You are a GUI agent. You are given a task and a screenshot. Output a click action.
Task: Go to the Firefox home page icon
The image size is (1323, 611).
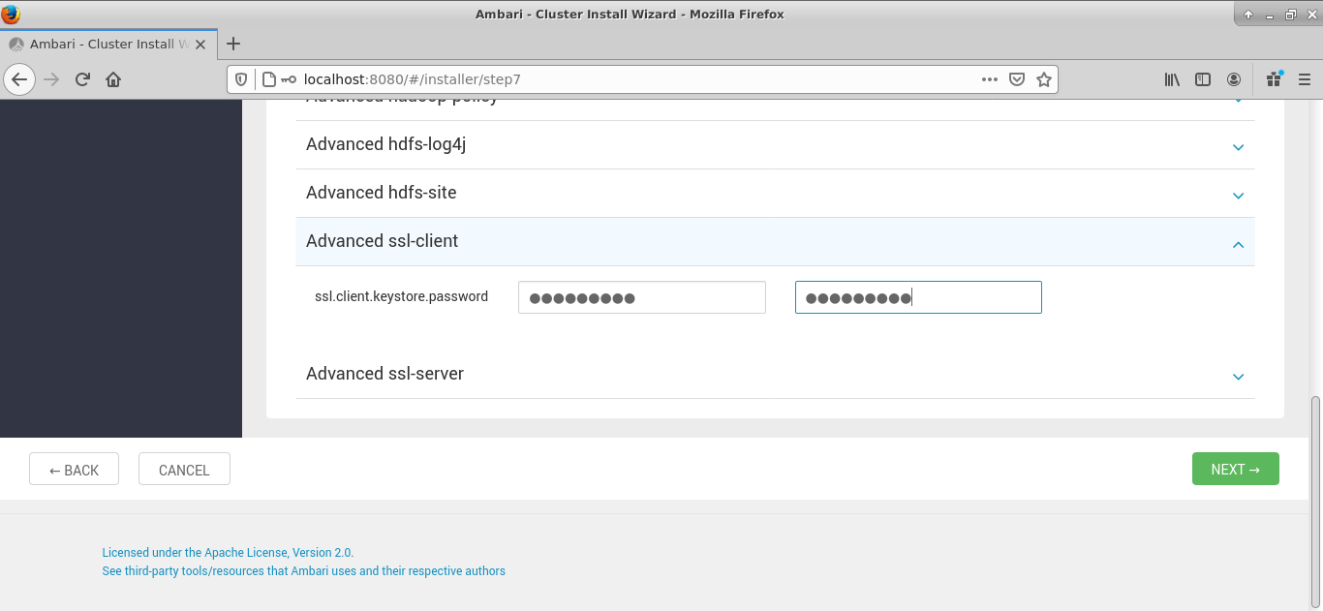[113, 79]
